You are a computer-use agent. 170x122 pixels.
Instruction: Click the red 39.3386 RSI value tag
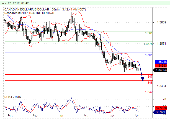(x=161, y=108)
